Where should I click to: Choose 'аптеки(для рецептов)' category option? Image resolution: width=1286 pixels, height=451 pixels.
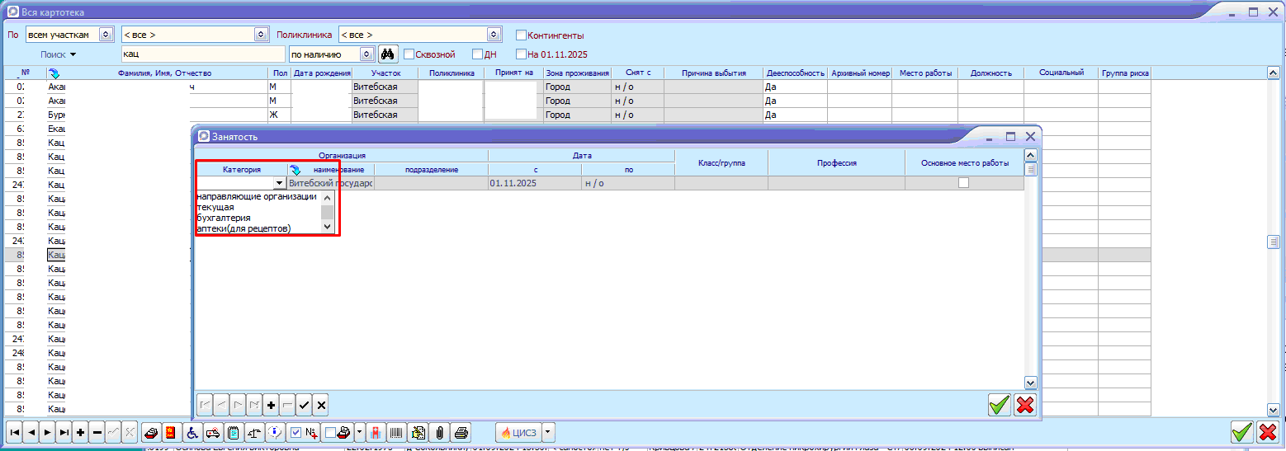pos(243,228)
